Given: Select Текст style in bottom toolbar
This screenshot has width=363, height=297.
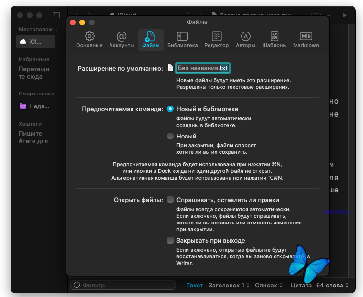Looking at the screenshot, I should pyautogui.click(x=195, y=286).
